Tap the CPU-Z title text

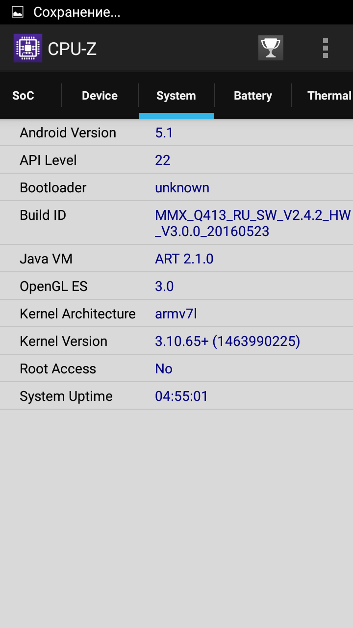[x=72, y=49]
